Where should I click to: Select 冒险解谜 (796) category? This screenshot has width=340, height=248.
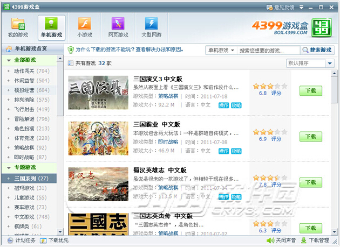[29, 119]
